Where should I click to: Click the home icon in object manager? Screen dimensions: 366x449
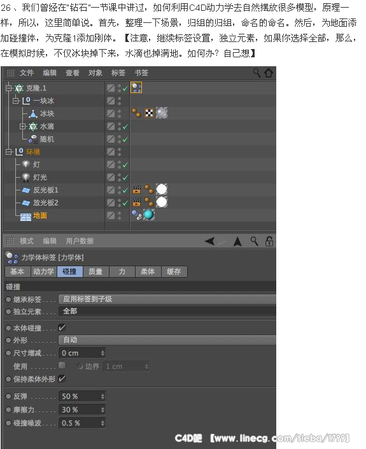click(x=269, y=73)
